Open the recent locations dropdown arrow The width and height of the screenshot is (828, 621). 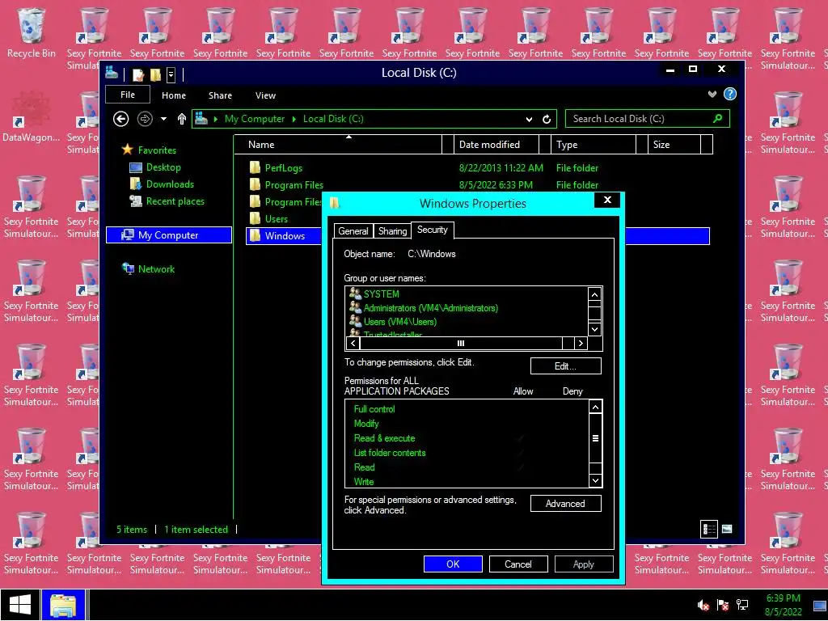click(163, 119)
